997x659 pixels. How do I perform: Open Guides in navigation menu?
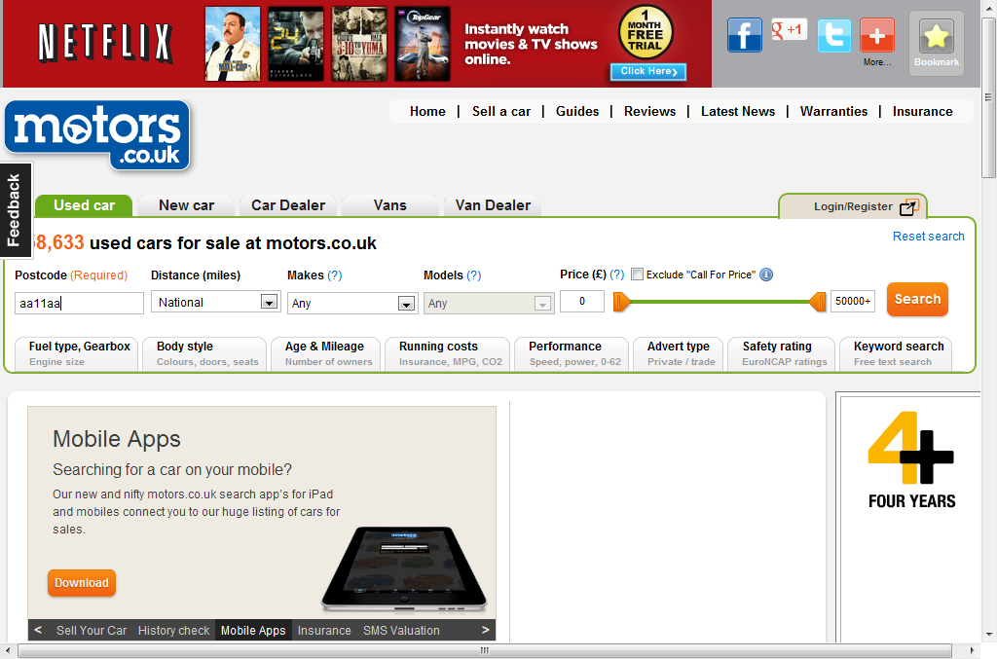577,111
